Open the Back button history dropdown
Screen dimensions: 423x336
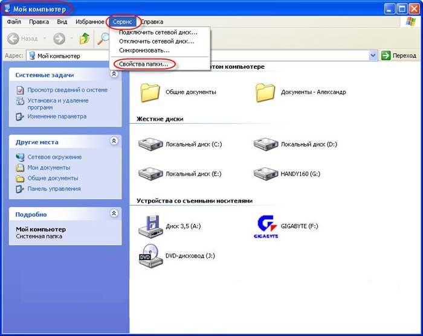(45, 39)
